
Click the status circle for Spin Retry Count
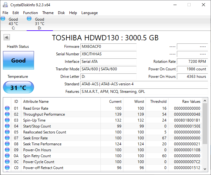coord(7,156)
